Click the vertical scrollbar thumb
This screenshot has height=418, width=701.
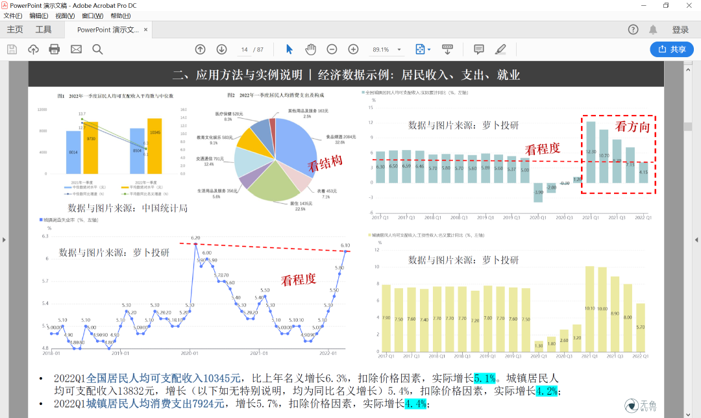point(688,127)
